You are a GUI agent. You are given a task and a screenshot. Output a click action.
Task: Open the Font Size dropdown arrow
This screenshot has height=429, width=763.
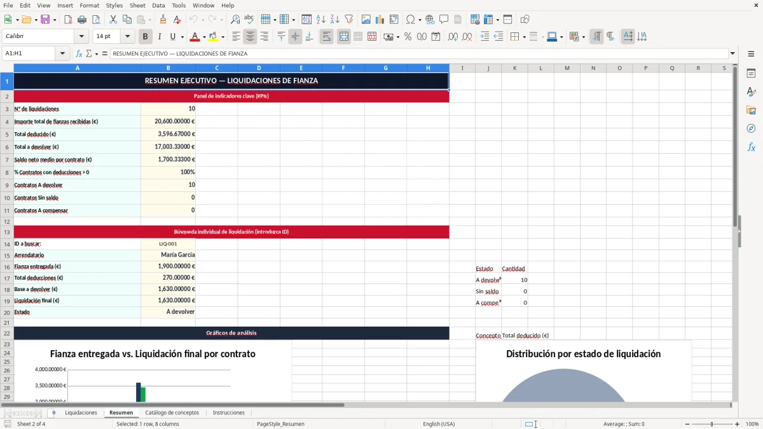(128, 37)
